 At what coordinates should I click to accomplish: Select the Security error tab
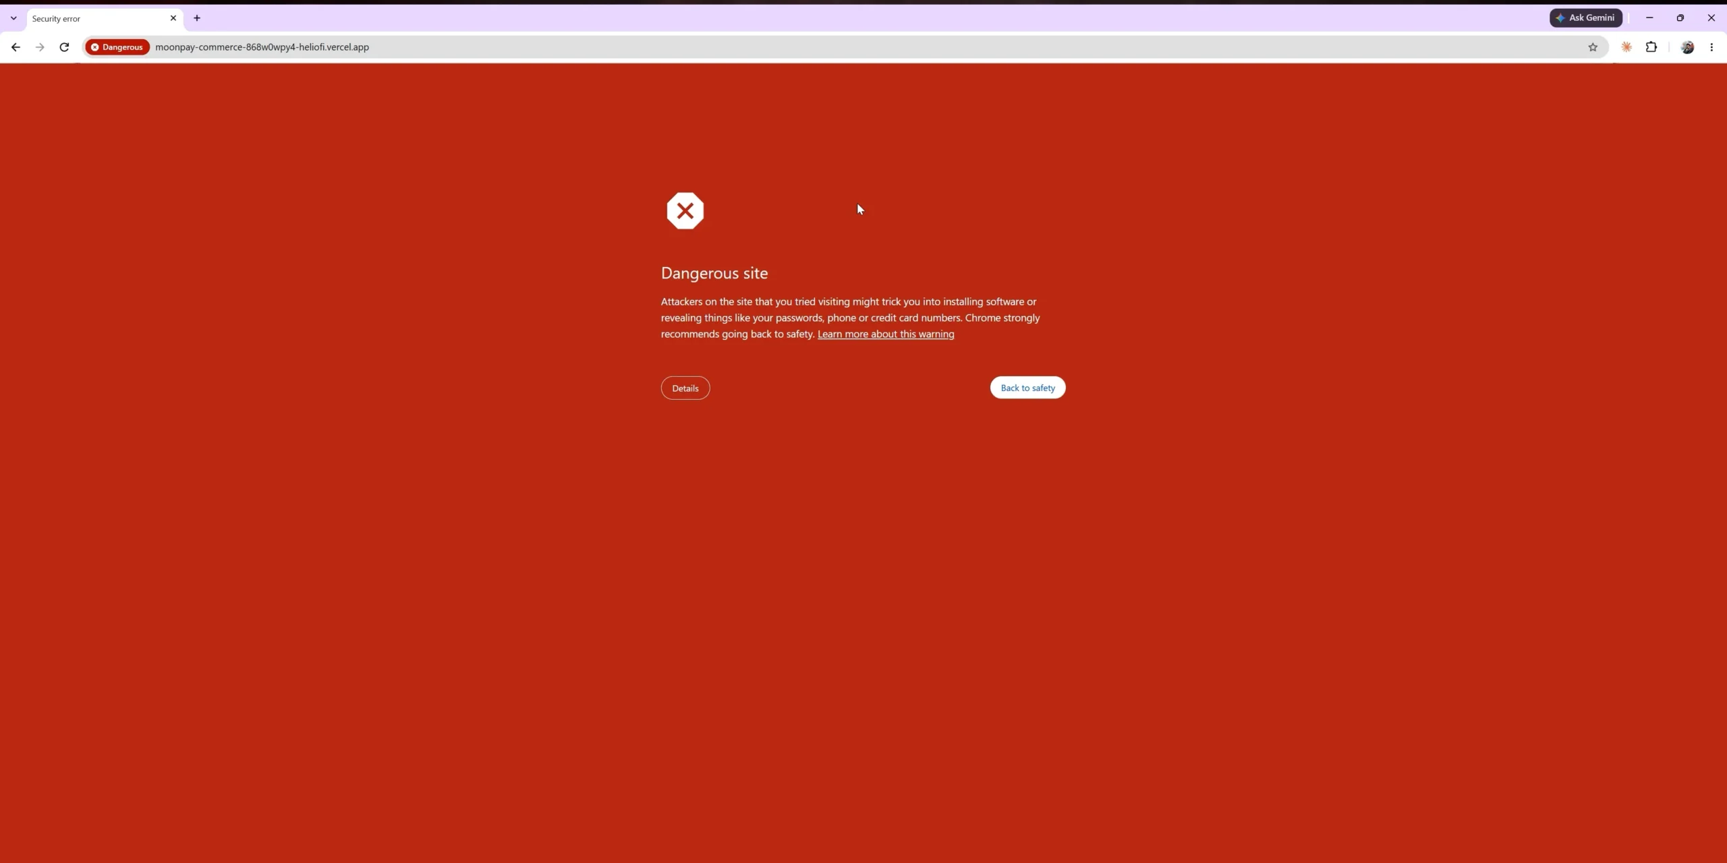(x=104, y=19)
